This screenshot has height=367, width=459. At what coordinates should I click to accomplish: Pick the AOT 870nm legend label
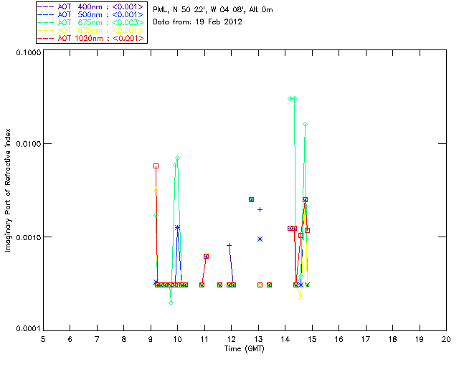pyautogui.click(x=100, y=30)
